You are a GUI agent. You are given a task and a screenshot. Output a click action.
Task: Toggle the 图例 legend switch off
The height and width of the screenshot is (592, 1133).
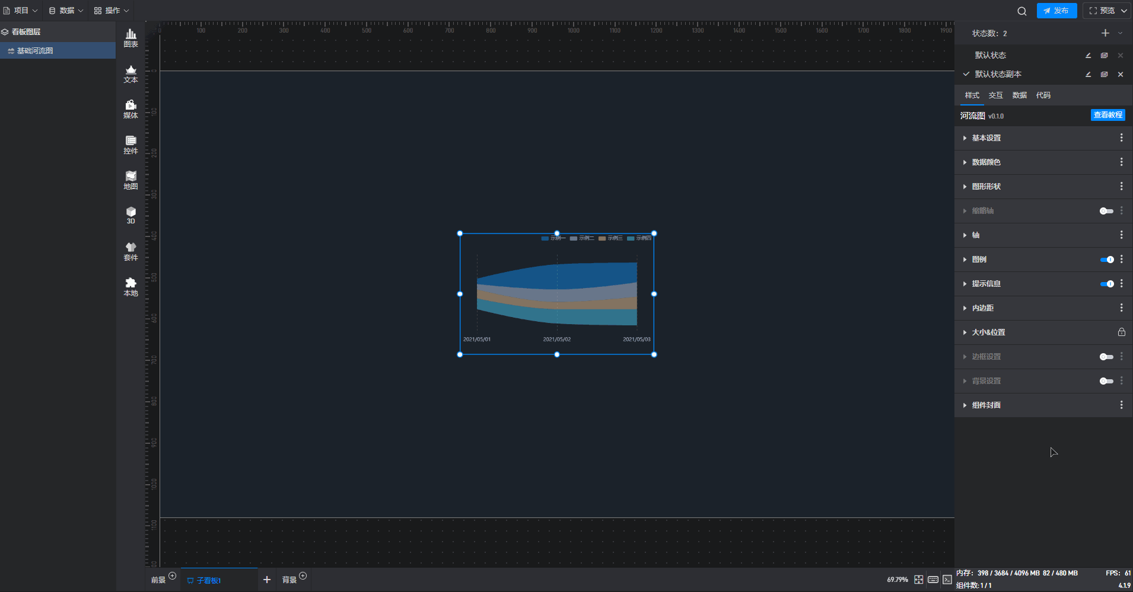(1106, 260)
